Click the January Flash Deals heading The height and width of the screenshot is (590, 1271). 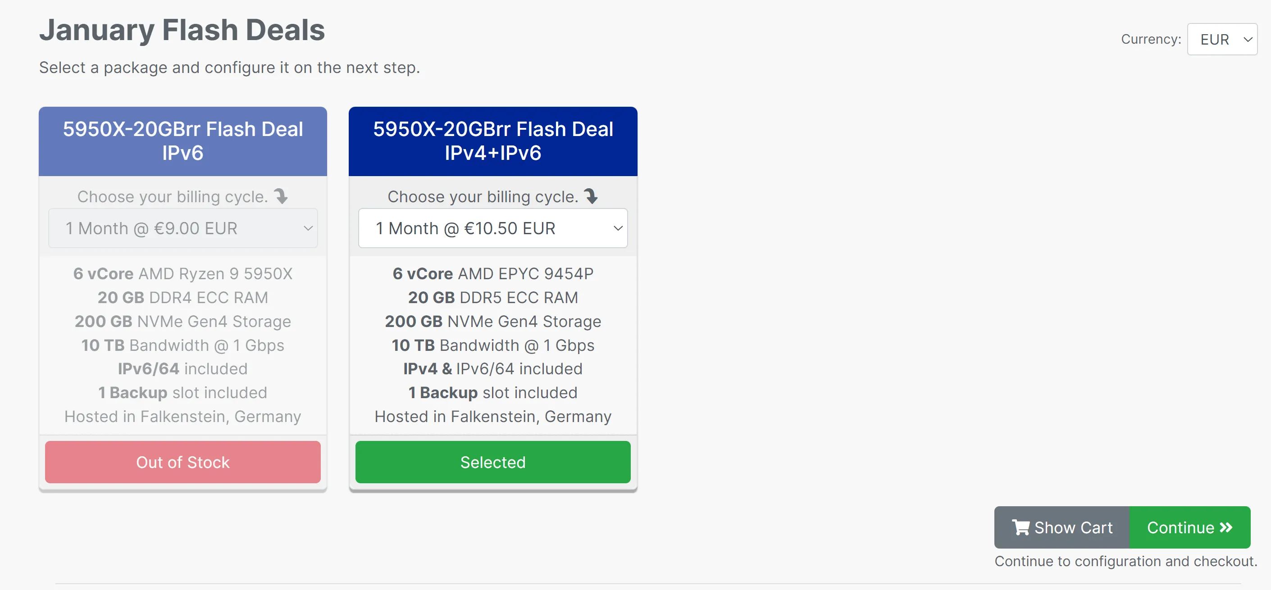[182, 30]
